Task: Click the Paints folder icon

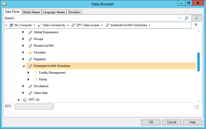Action: (36, 79)
